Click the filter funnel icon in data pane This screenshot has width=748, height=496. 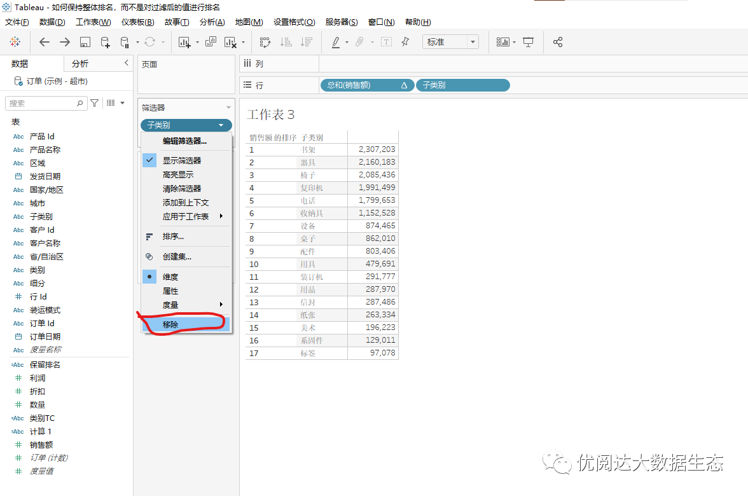pyautogui.click(x=94, y=103)
